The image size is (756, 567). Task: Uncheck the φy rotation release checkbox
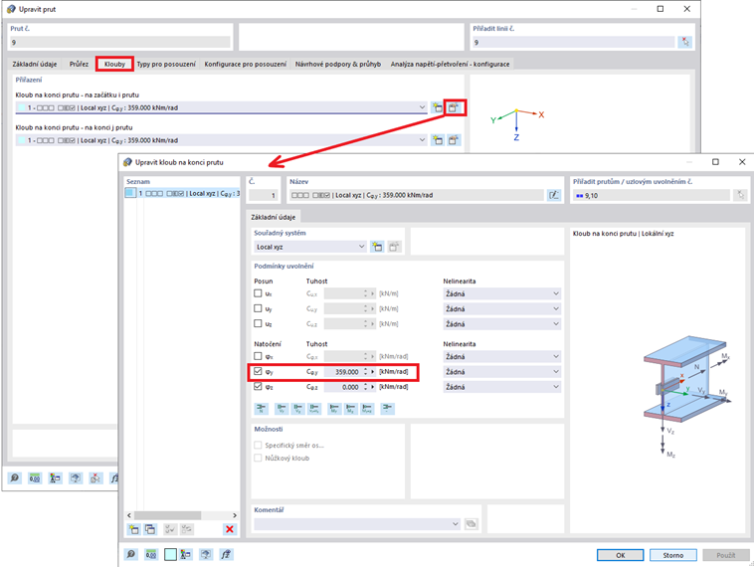tap(258, 371)
